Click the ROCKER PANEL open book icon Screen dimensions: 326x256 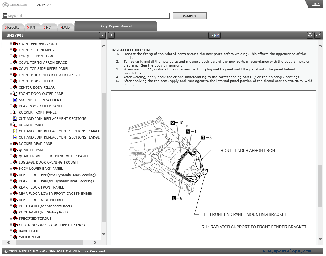click(x=15, y=125)
